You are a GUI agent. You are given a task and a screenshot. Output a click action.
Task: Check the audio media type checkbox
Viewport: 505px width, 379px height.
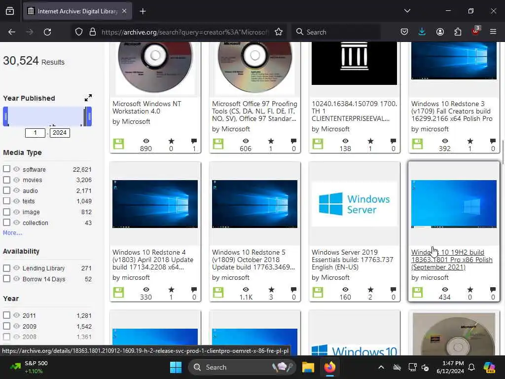click(6, 190)
